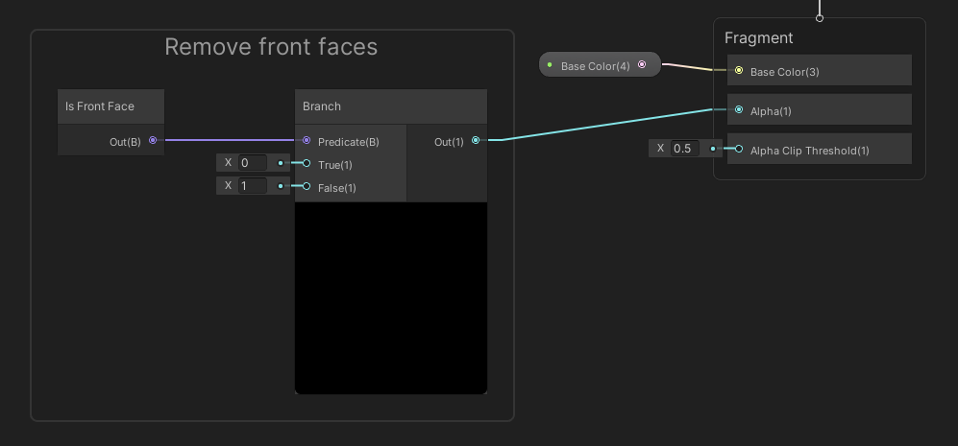Edit the False X value field showing 1
Screen dimensions: 958x446
click(253, 185)
